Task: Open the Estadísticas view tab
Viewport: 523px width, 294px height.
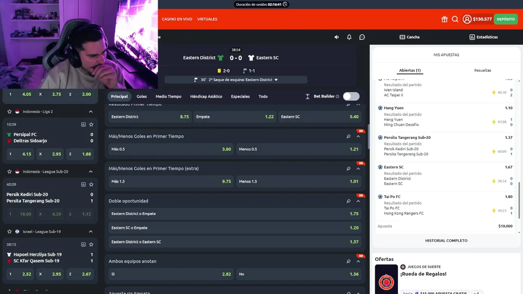Action: [484, 37]
